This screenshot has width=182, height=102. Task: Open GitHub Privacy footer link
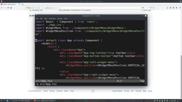coord(52,91)
